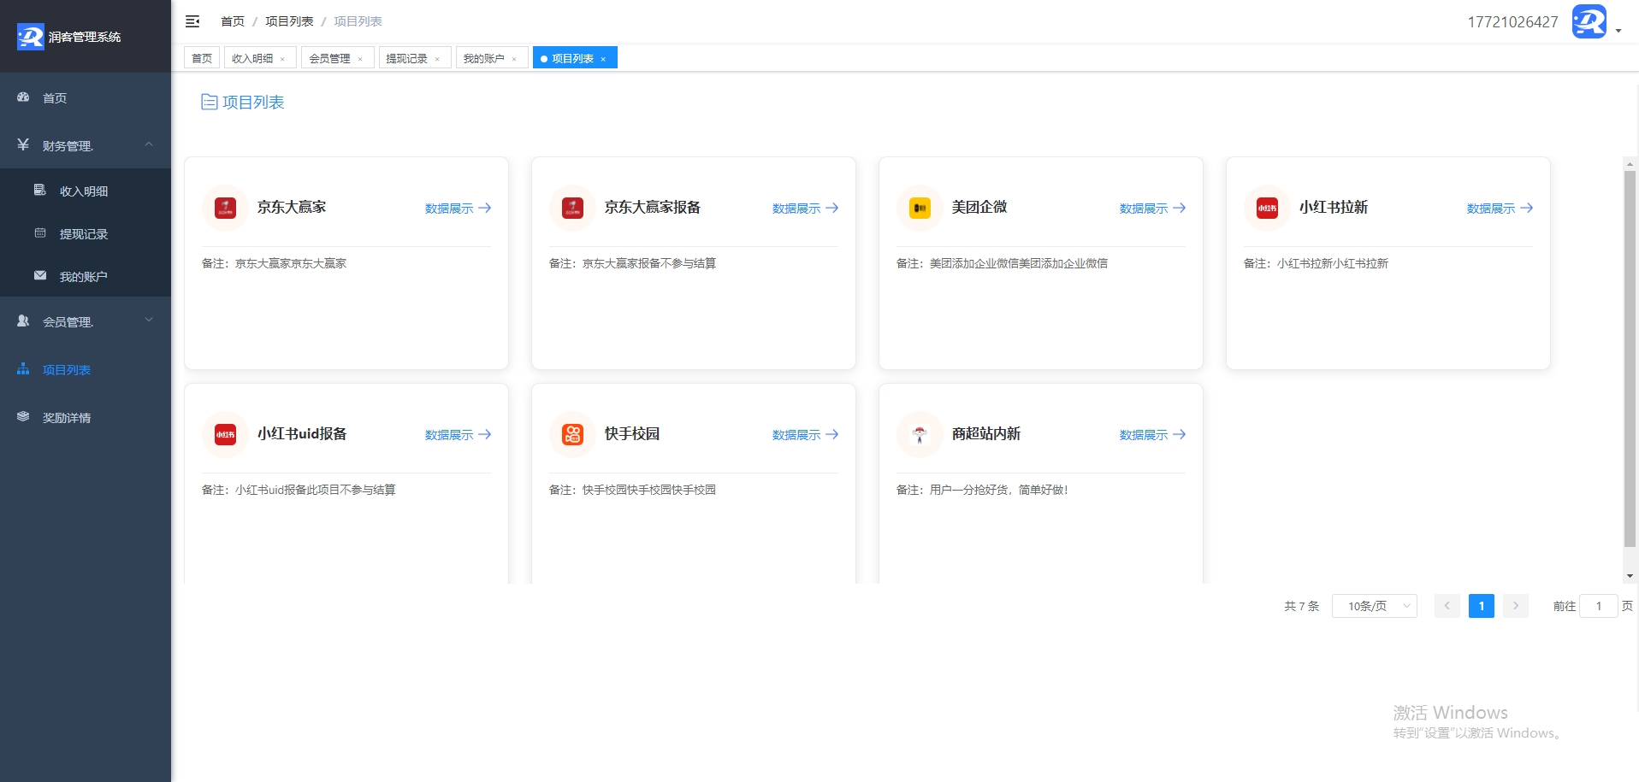
Task: Switch to the 首页 tab
Action: [x=202, y=58]
